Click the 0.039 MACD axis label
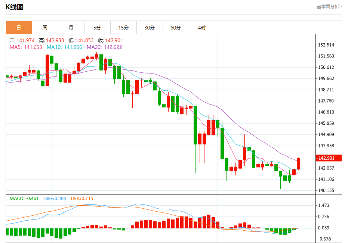Viewport: 345px width, 243px height. click(324, 228)
